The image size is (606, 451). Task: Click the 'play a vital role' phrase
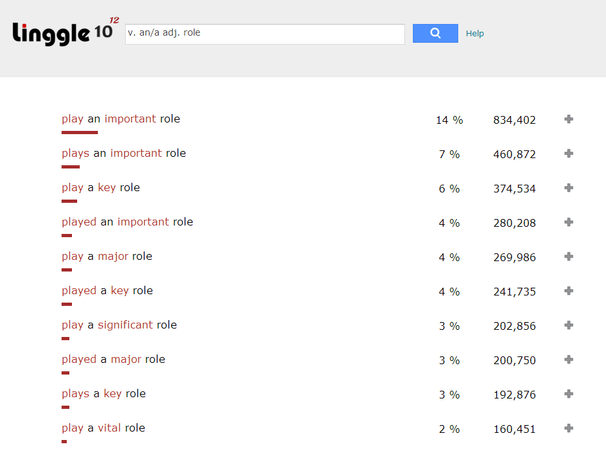tap(103, 428)
